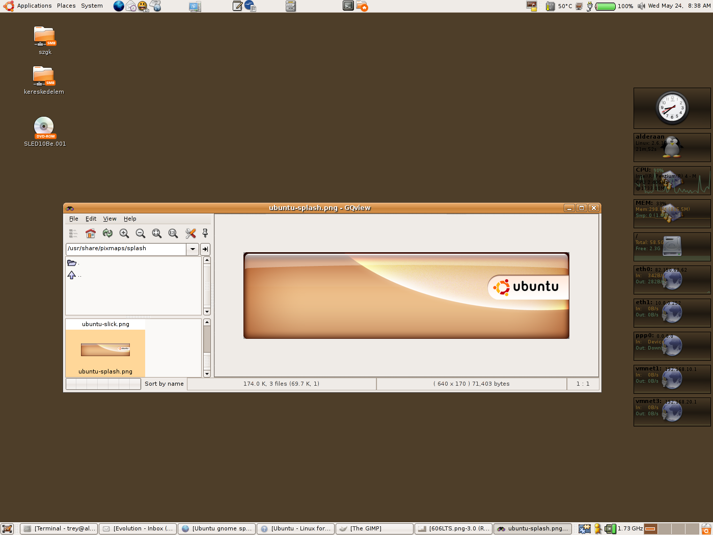
Task: Launch instant messenger smiley icon in panel
Action: tap(143, 6)
